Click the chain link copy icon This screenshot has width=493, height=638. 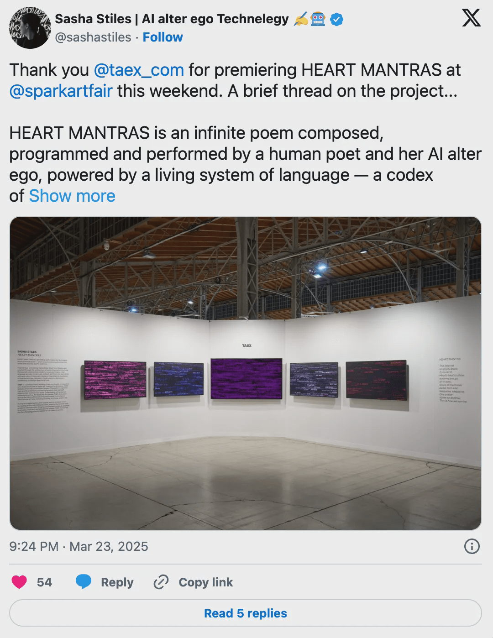[x=161, y=582]
